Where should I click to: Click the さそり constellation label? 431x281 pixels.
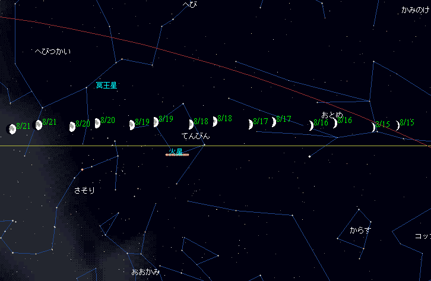84,191
